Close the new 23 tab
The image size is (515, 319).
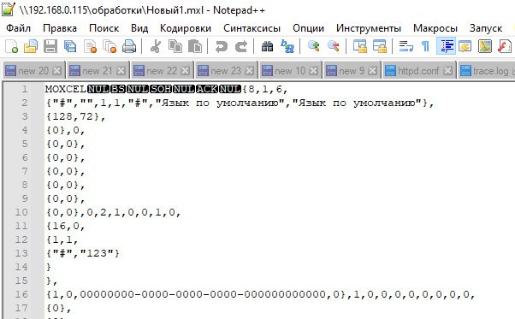click(250, 71)
